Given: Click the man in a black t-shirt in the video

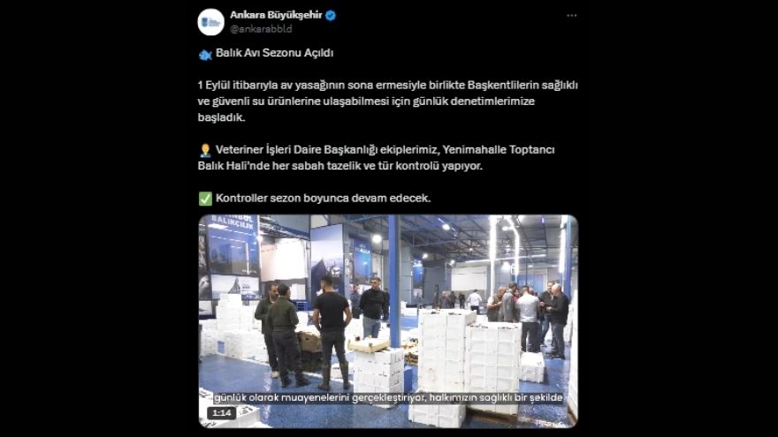Looking at the screenshot, I should point(332,332).
